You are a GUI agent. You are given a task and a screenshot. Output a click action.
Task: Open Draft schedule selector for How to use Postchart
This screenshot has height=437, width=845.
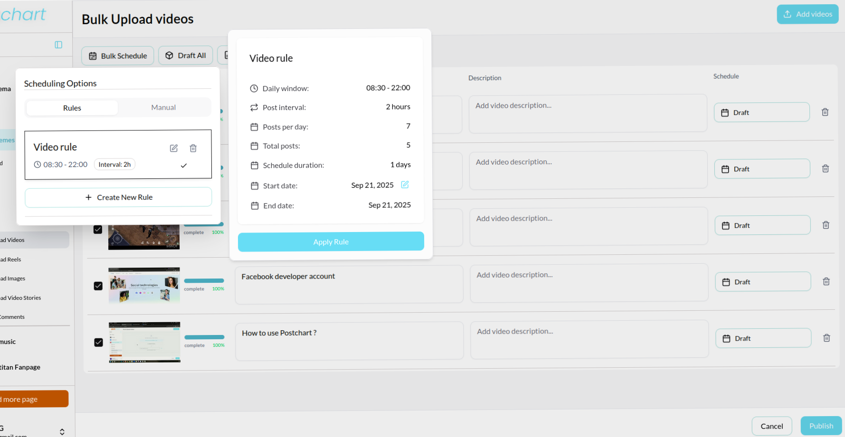763,338
